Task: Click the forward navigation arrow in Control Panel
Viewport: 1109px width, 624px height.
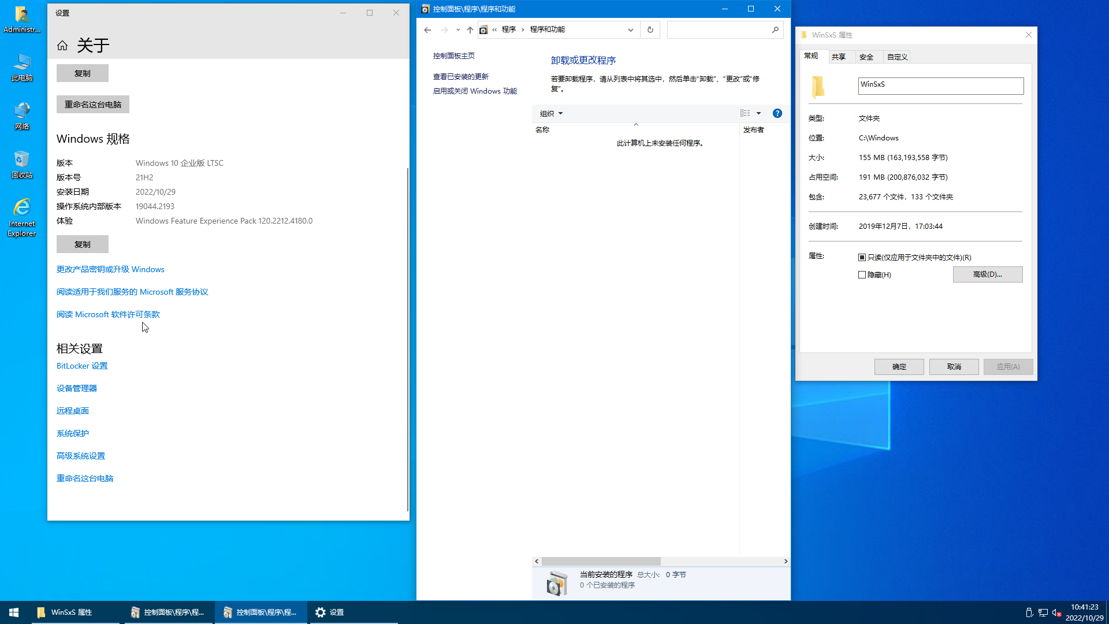Action: pyautogui.click(x=444, y=29)
